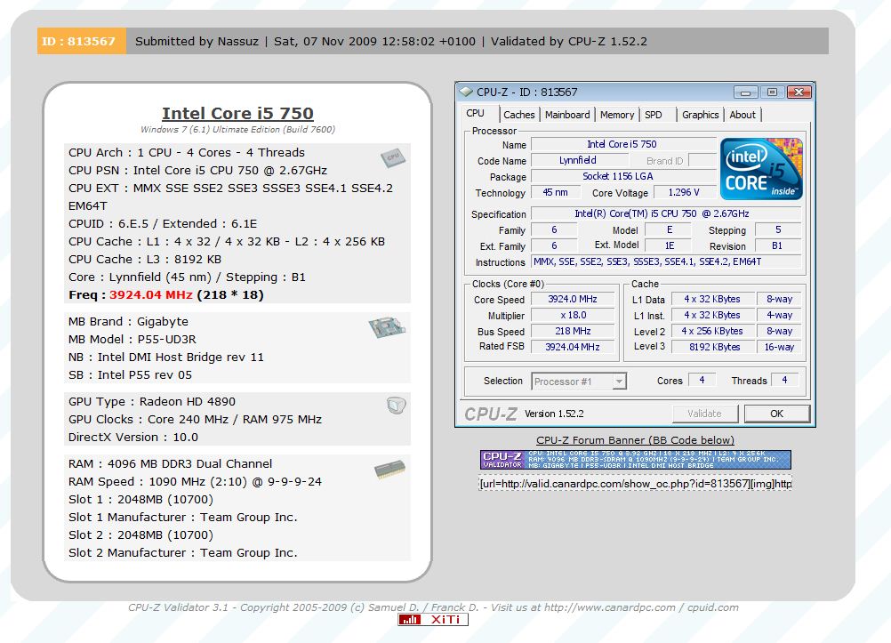Switch to the Graphics tab
The height and width of the screenshot is (643, 891).
pyautogui.click(x=700, y=115)
